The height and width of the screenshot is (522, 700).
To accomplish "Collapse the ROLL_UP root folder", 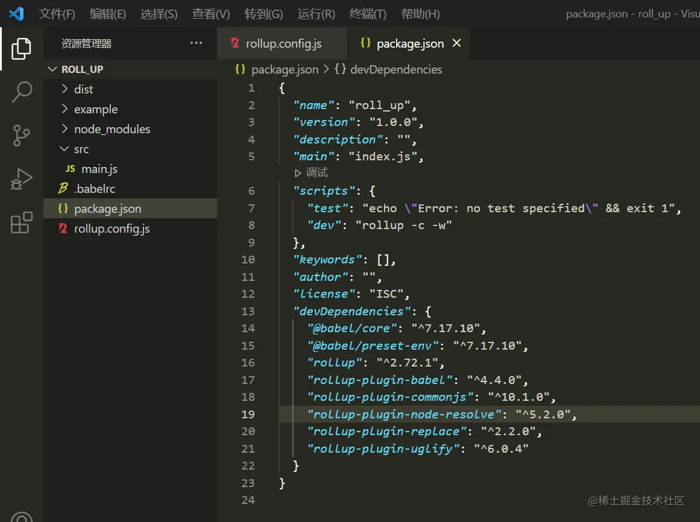I will [x=52, y=69].
